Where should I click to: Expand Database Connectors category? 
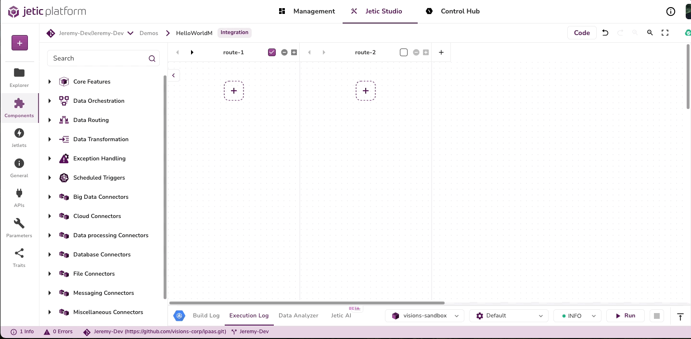tap(50, 254)
